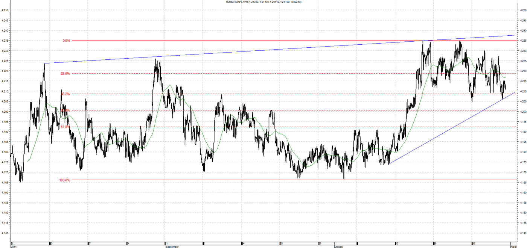The height and width of the screenshot is (248, 527).
Task: Click the 2014 year label on time axis
Action: pos(14,246)
